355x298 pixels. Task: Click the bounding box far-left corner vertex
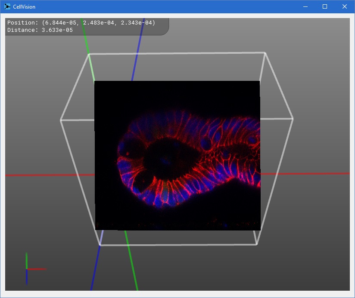click(61, 120)
